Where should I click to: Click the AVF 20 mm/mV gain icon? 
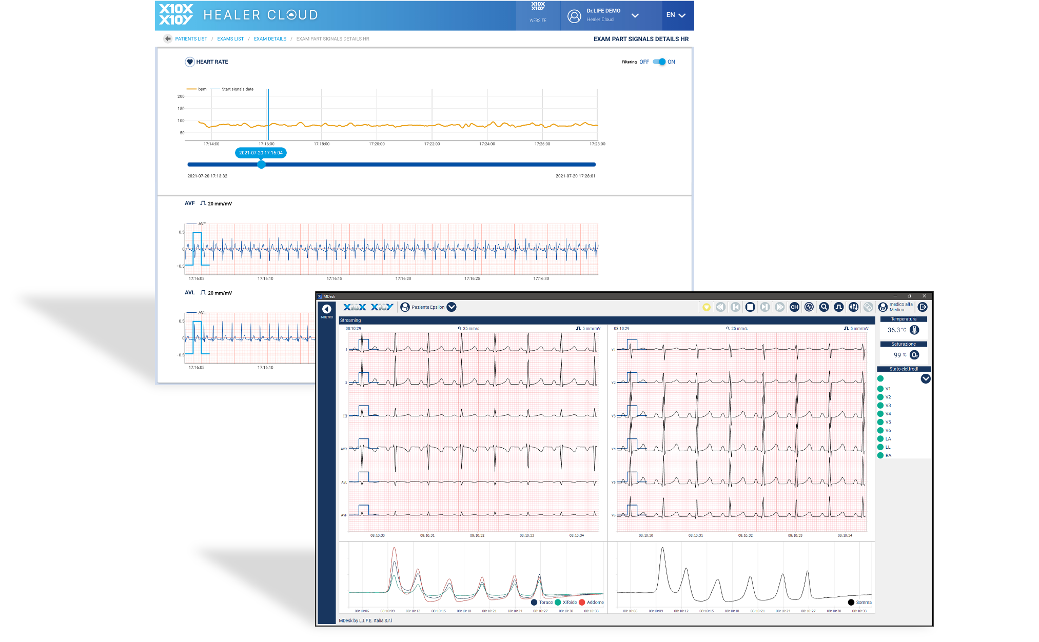tap(203, 203)
